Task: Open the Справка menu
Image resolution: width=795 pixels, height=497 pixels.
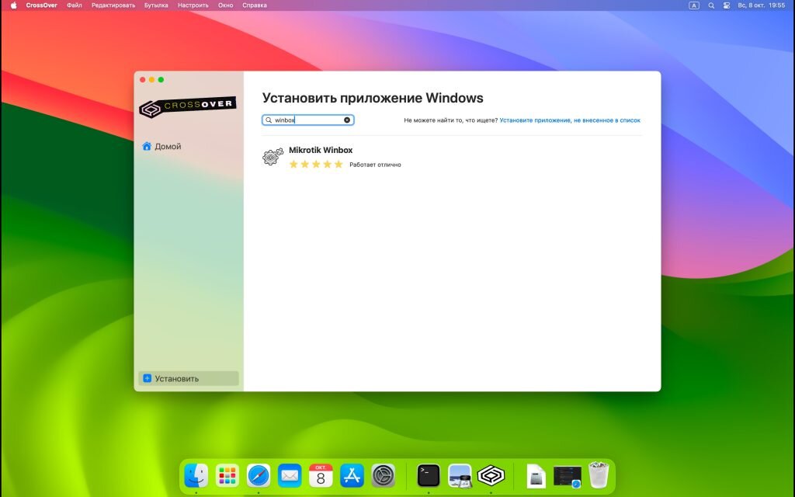Action: click(255, 5)
